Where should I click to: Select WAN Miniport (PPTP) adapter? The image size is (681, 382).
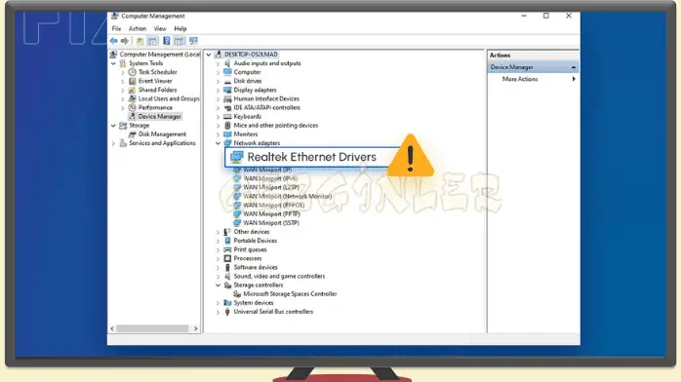pos(271,213)
